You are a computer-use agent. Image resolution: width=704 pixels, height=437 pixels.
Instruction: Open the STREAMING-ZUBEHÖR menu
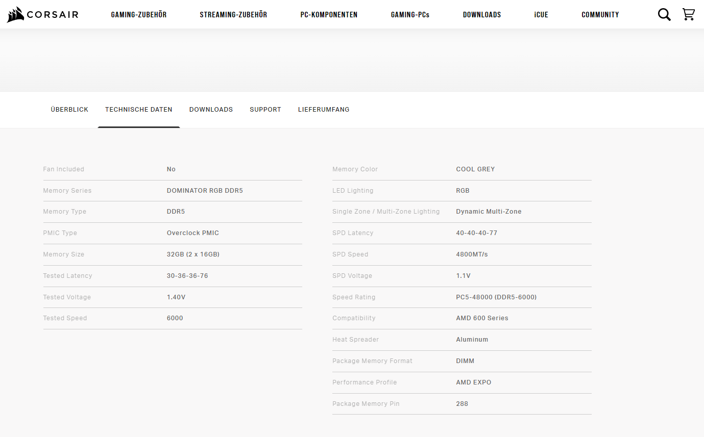tap(233, 15)
